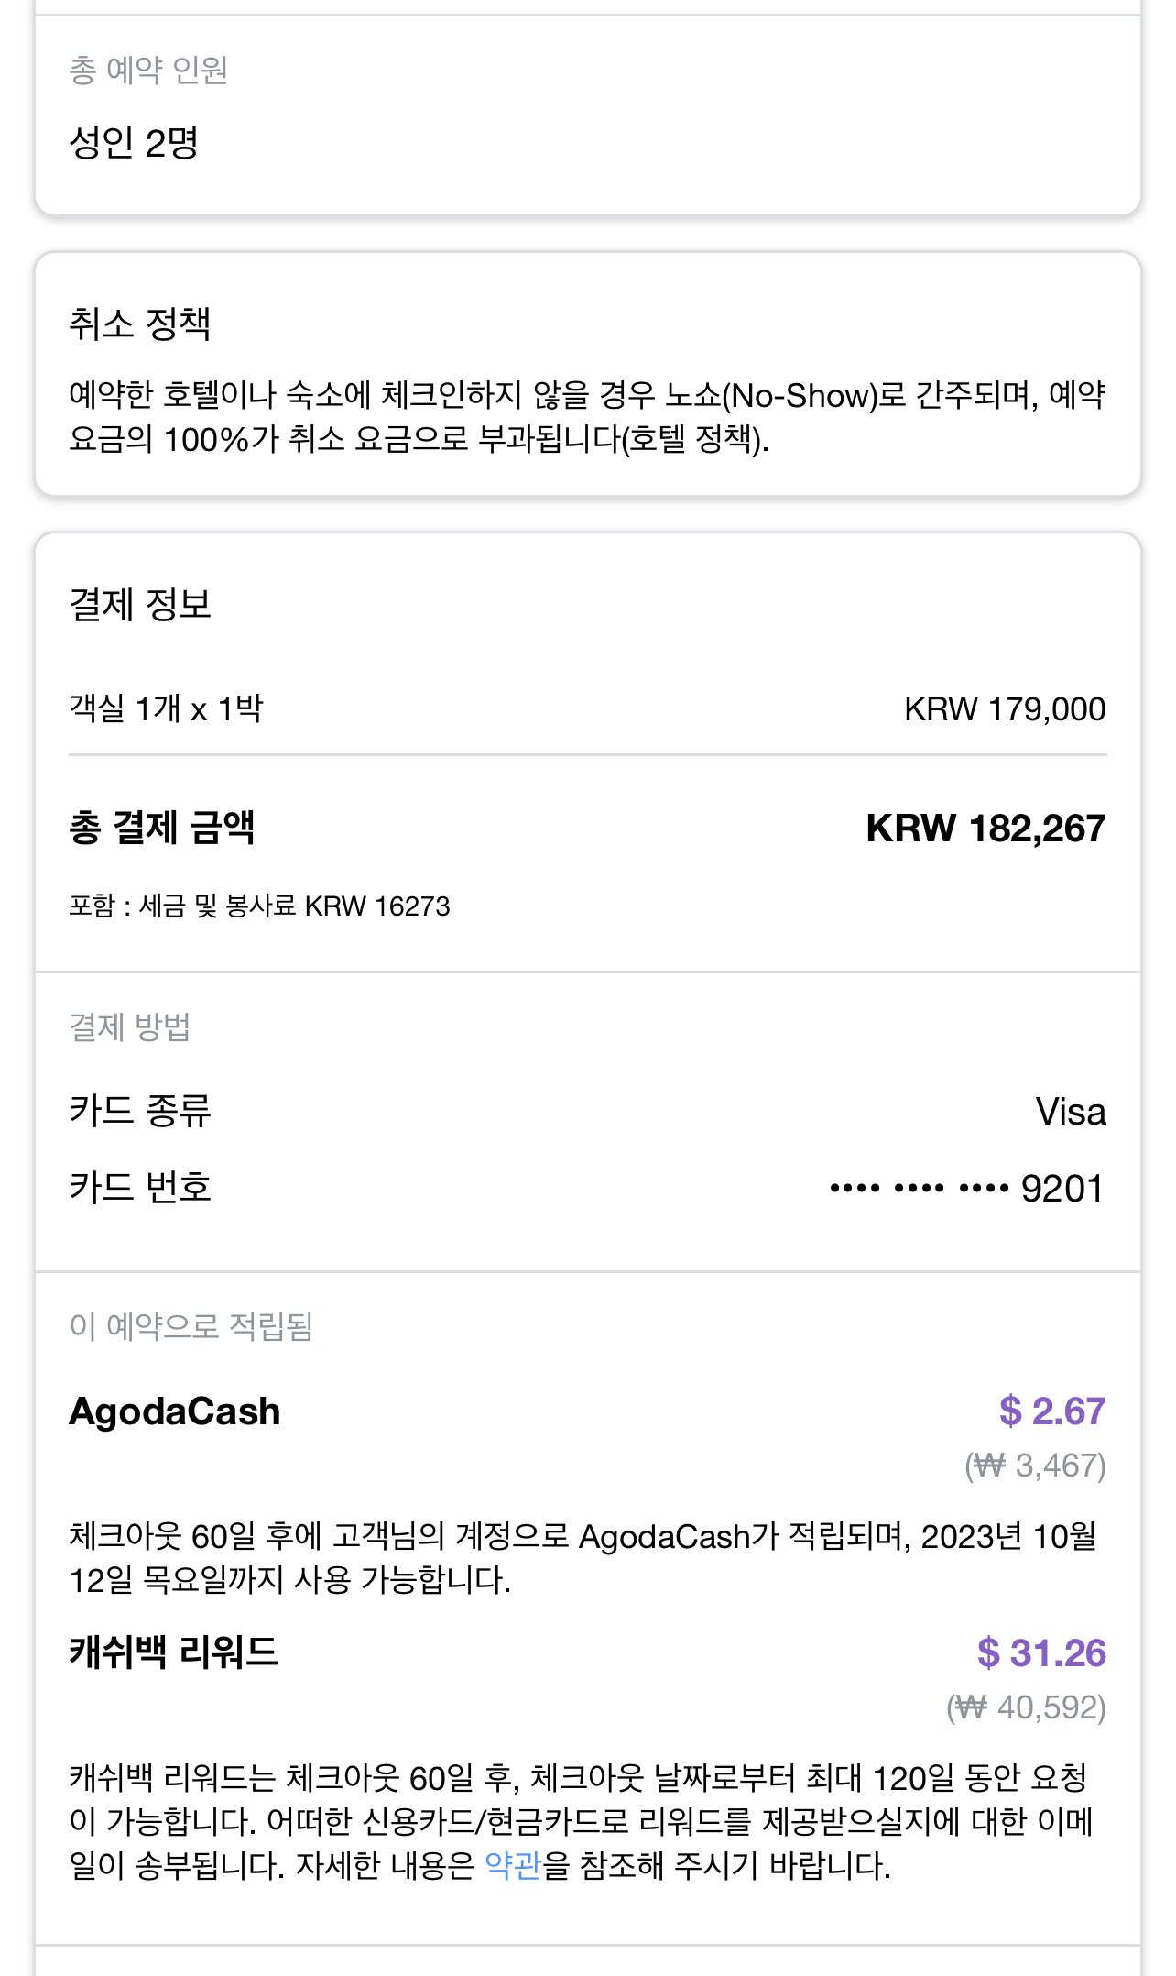Tap the 이 예약으로 적립됨 label

(191, 1326)
